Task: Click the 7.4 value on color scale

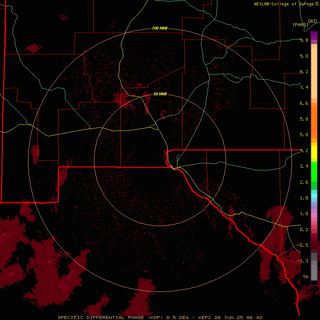Action: [x=304, y=87]
